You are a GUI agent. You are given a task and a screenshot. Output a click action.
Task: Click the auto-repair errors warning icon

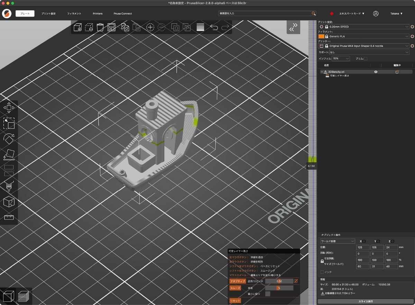click(322, 293)
